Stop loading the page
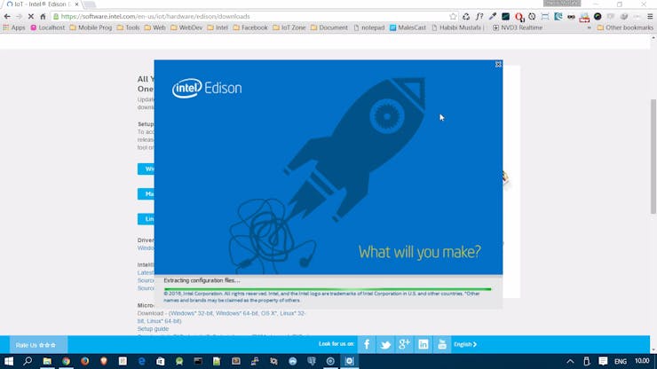The height and width of the screenshot is (369, 657). 30,16
